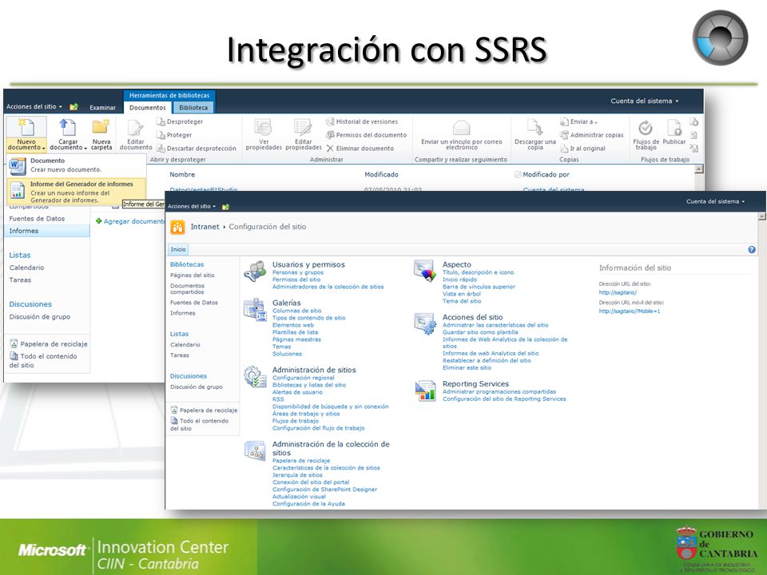Open Configuración regional link
This screenshot has height=575, width=767.
point(304,378)
